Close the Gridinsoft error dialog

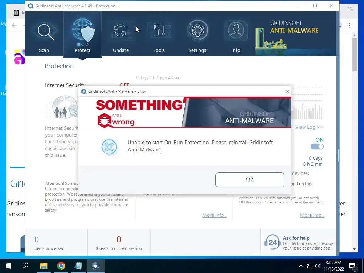pyautogui.click(x=287, y=91)
